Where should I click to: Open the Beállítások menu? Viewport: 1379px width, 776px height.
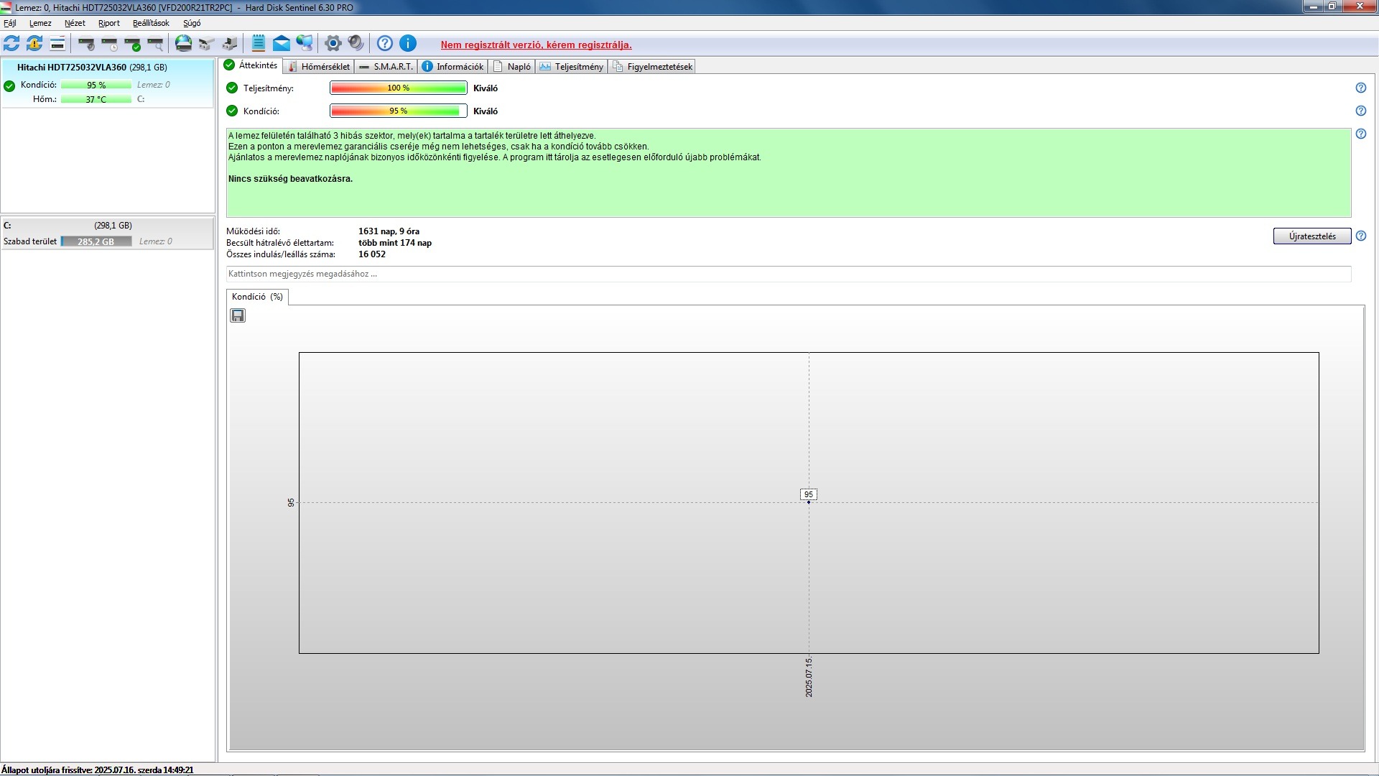click(151, 23)
